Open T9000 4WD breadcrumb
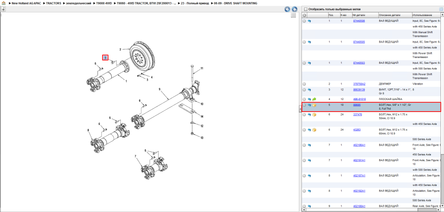444x212 pixels. [x=104, y=4]
